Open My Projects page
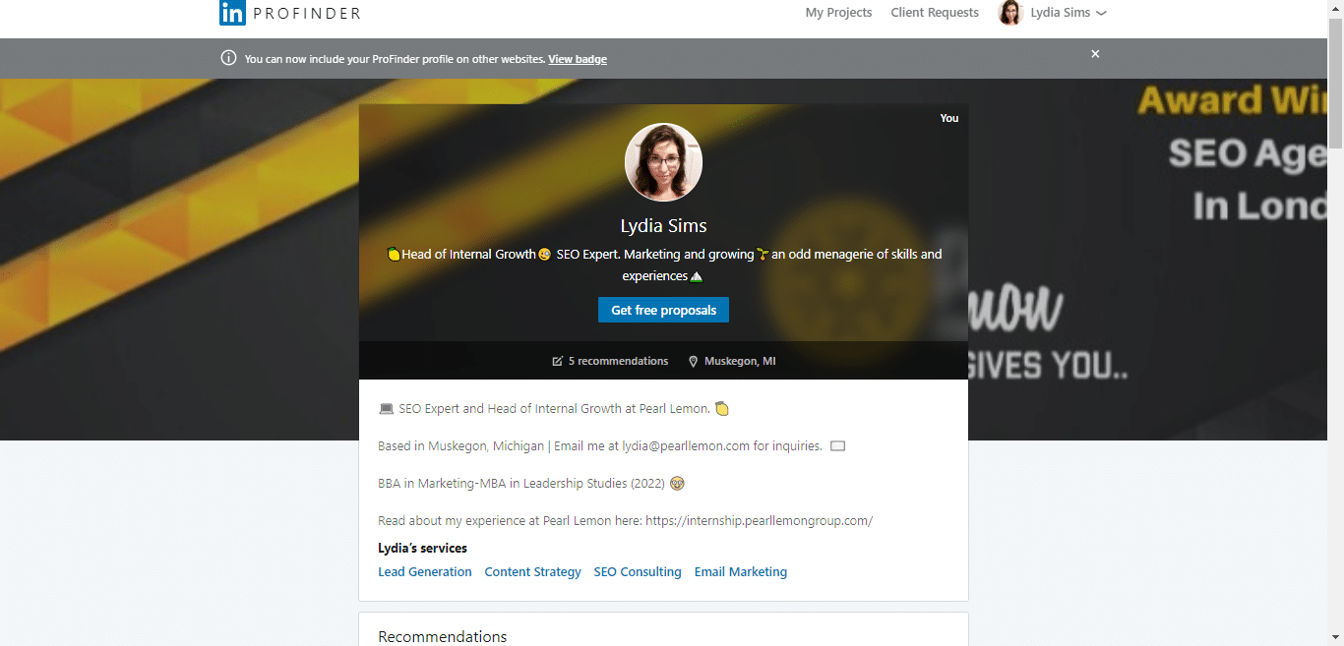The width and height of the screenshot is (1344, 646). point(838,13)
